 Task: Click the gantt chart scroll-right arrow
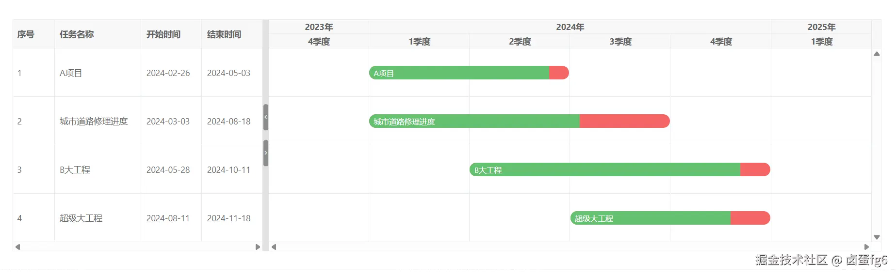point(866,247)
